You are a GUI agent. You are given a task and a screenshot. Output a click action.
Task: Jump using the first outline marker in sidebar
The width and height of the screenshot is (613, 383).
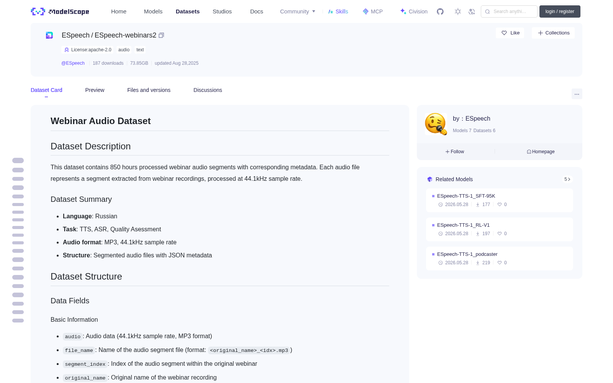pos(18,160)
